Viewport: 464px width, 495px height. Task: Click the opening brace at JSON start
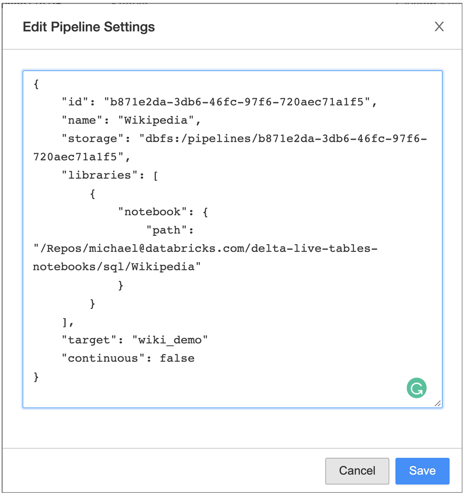(x=36, y=84)
